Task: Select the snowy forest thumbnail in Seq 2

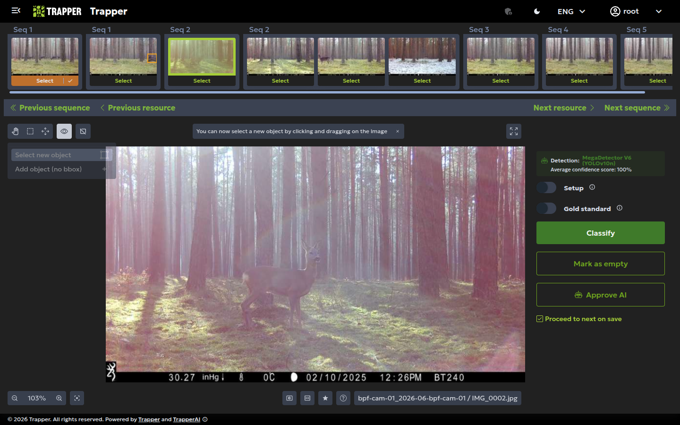Action: pyautogui.click(x=422, y=57)
